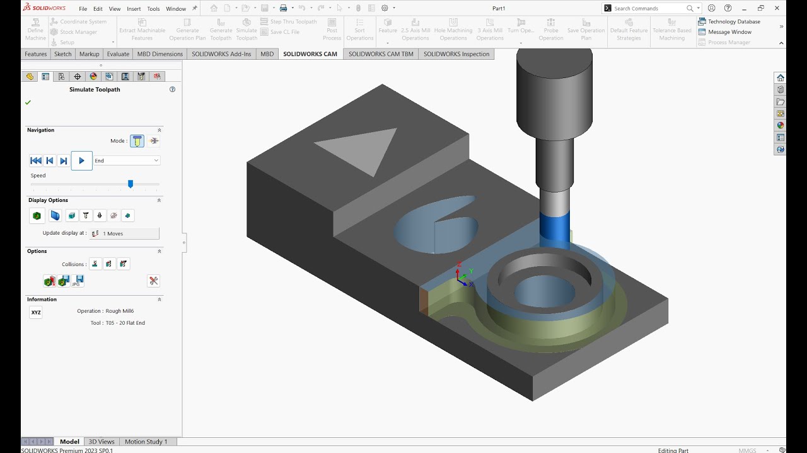Toggle tool holder display option

pos(100,216)
